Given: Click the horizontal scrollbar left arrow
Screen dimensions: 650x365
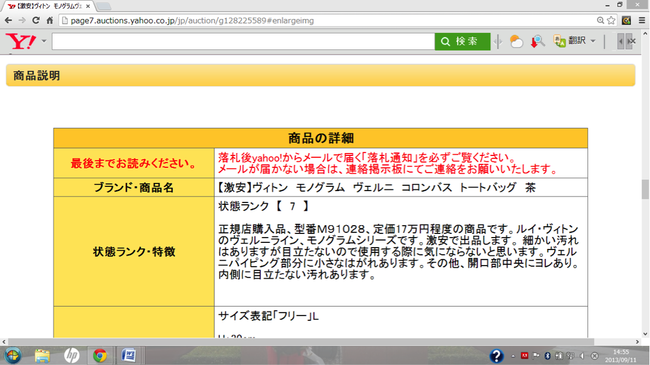Looking at the screenshot, I should pos(4,342).
